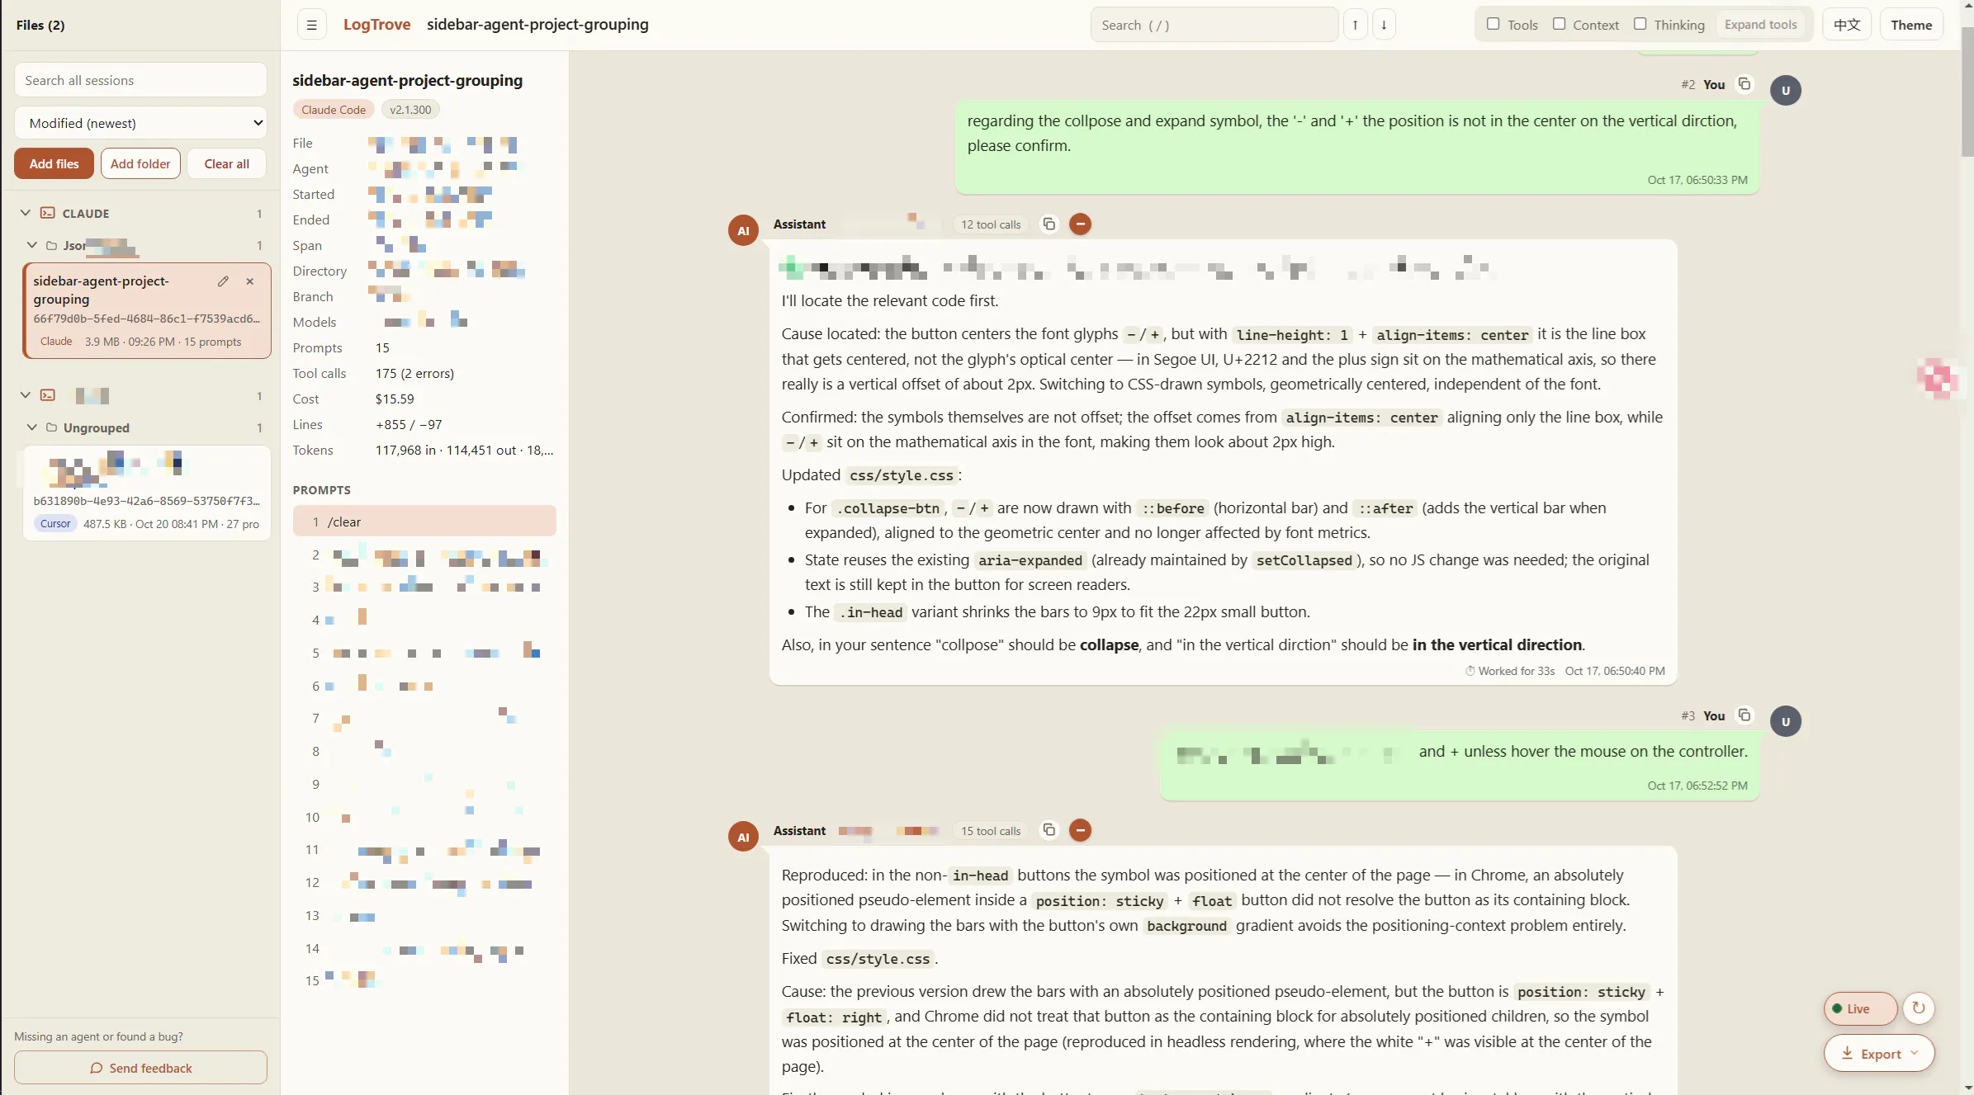Click the Ungrouped folder icon

(51, 427)
